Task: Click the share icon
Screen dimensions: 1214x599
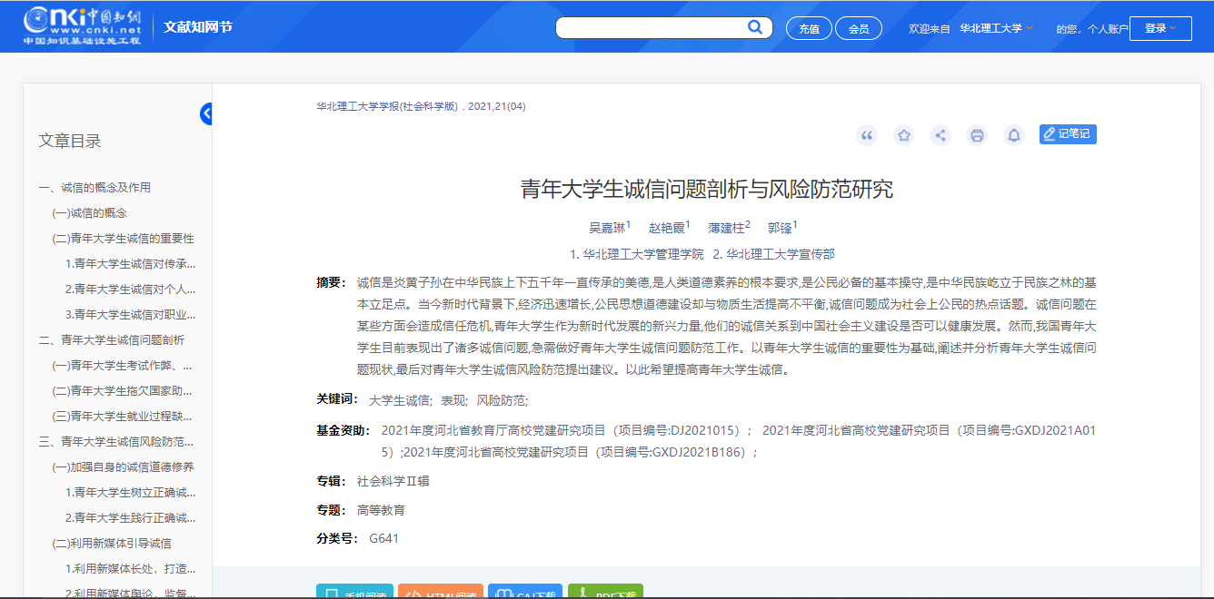Action: click(940, 135)
